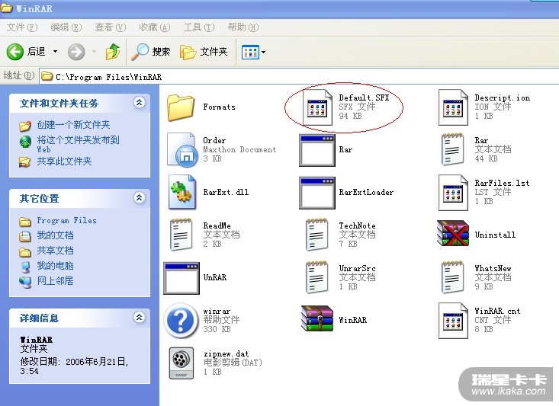
Task: Open the 收藏(A) menu
Action: 154,27
